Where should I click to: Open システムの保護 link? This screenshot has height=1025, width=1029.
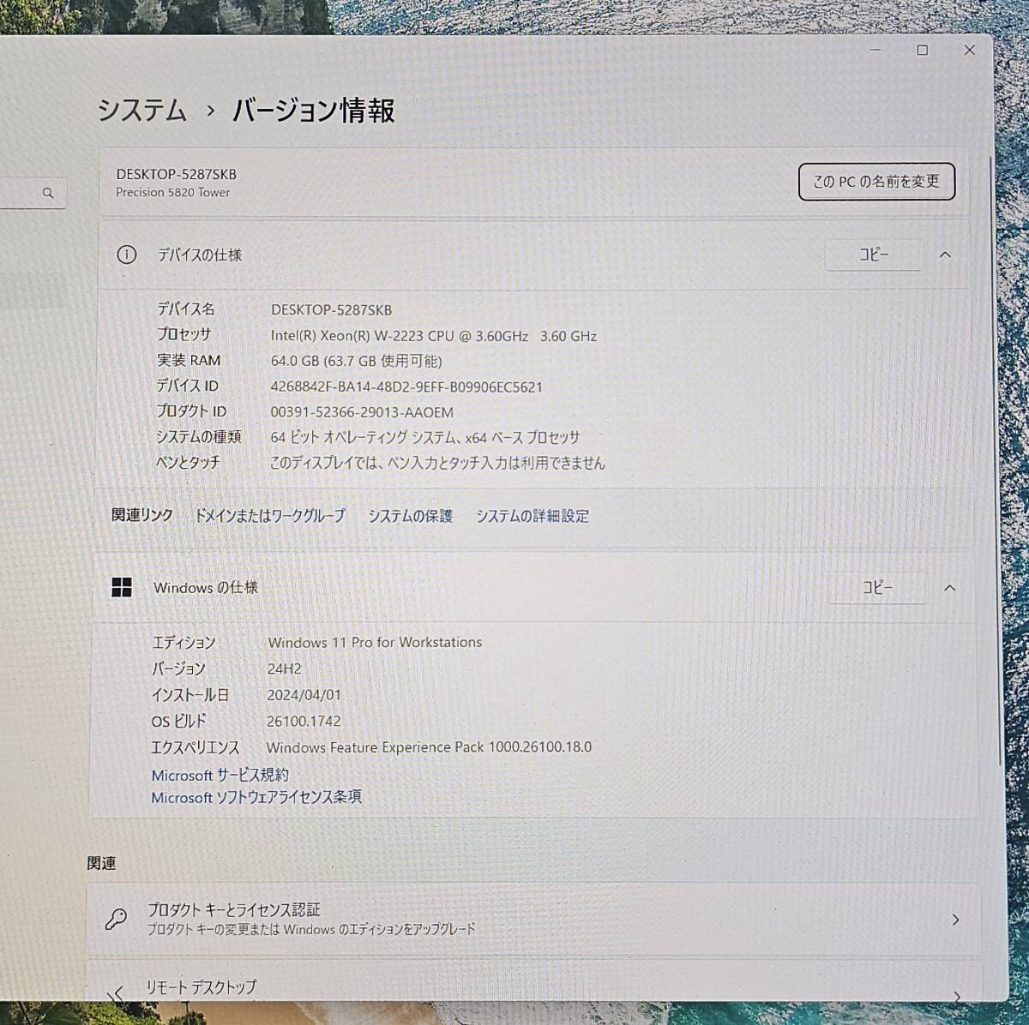click(x=410, y=516)
